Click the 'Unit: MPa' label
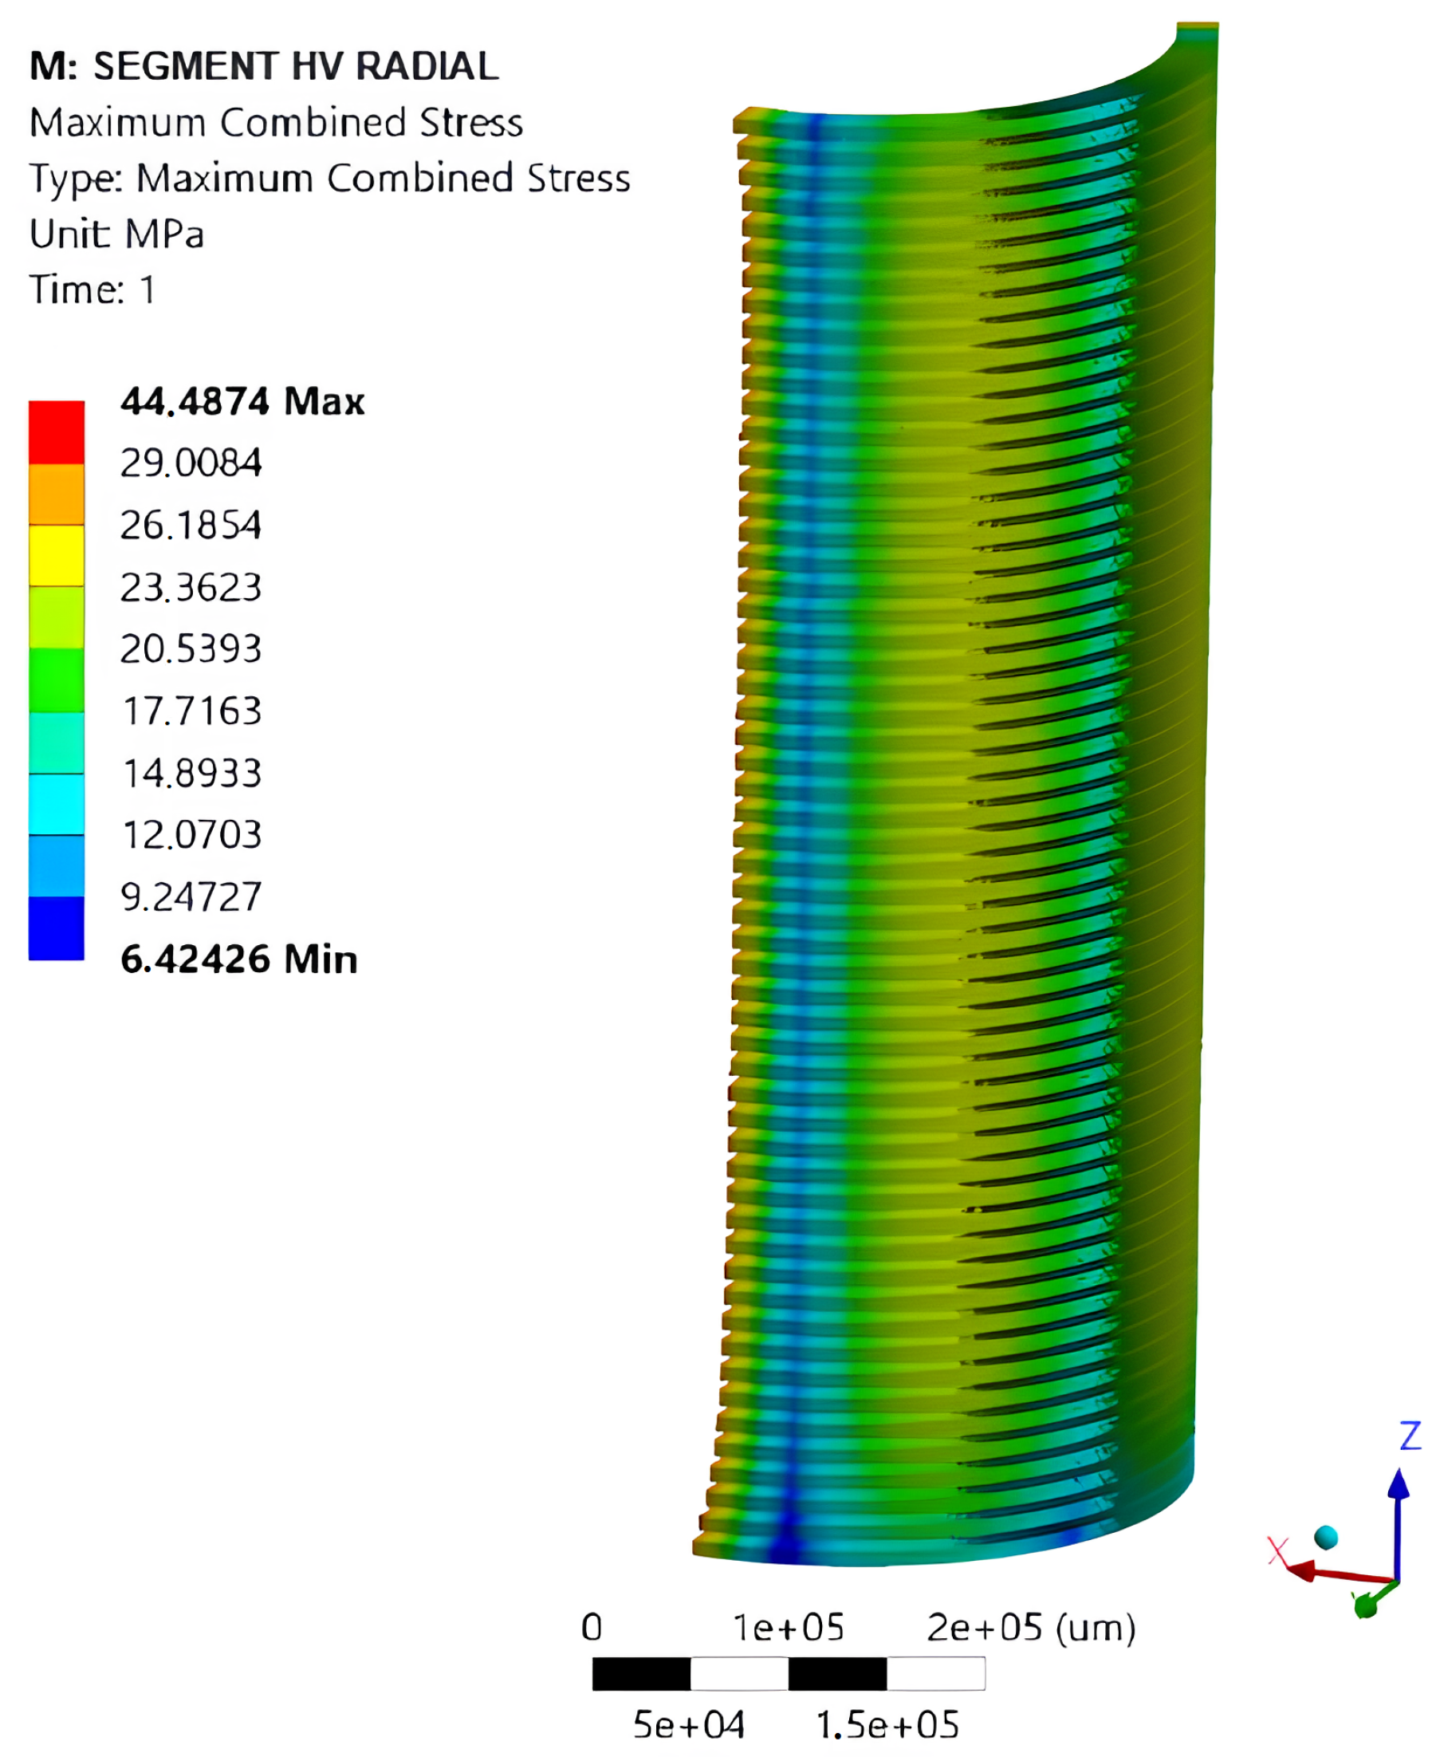The image size is (1432, 1757). coord(116,234)
